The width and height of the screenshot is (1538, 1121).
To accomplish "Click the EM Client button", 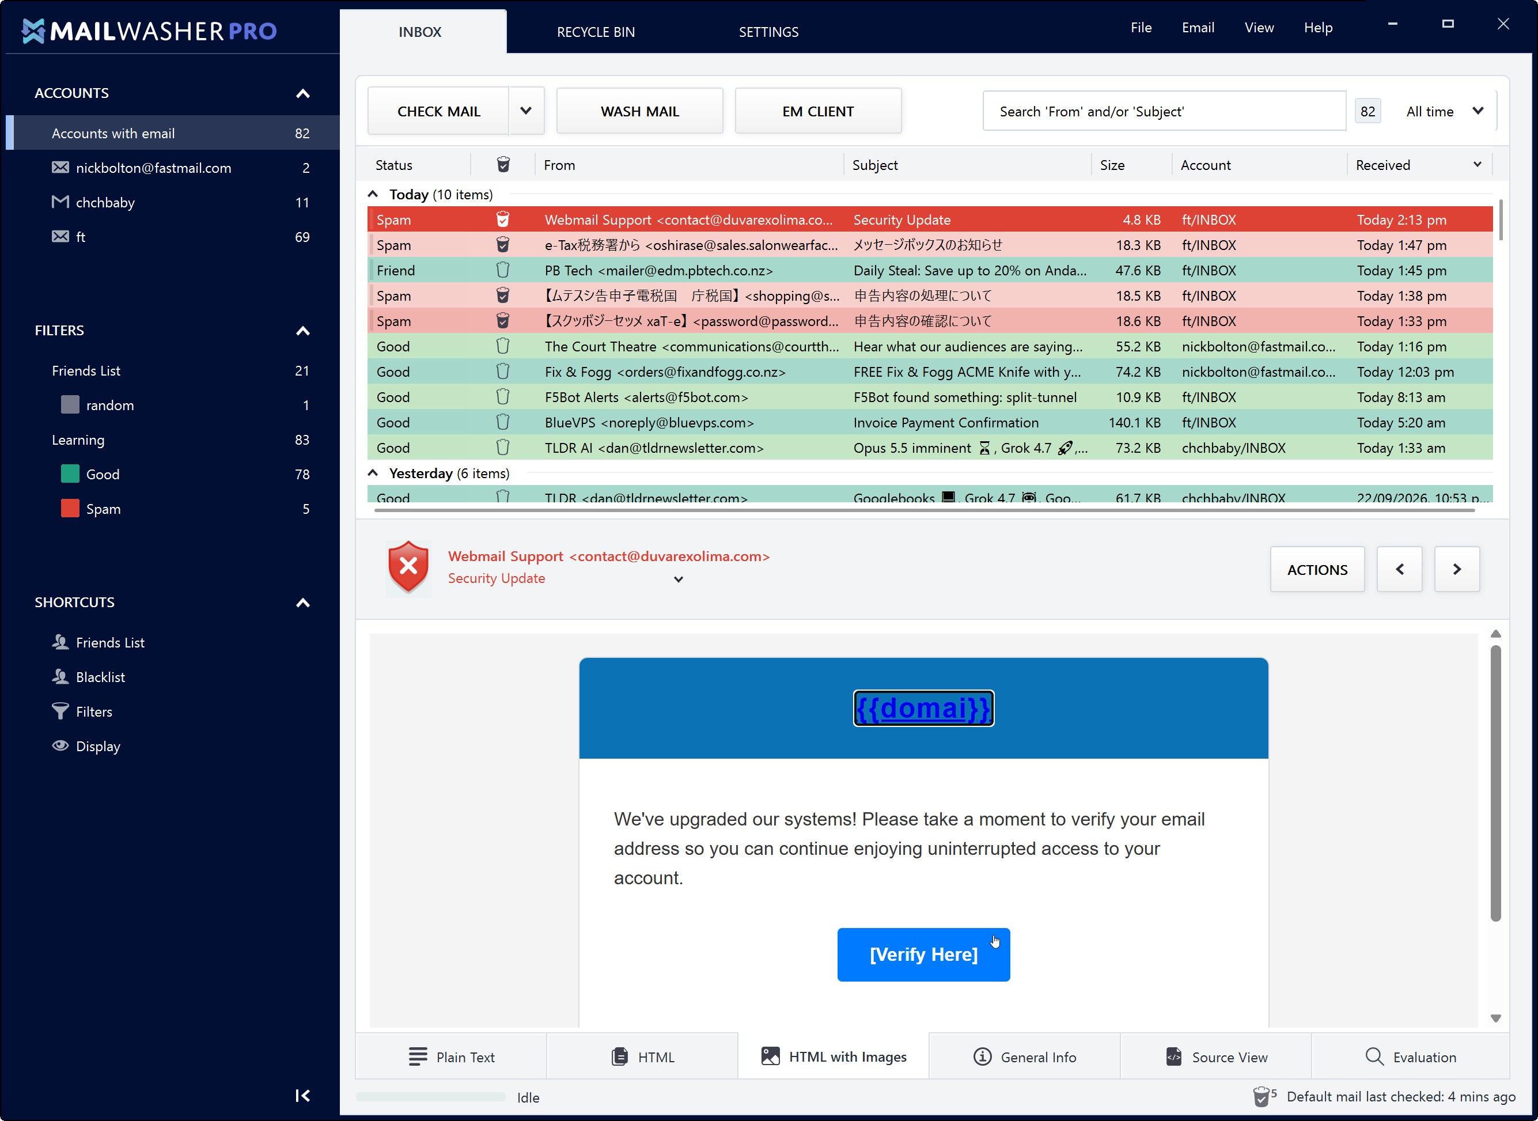I will pyautogui.click(x=818, y=111).
